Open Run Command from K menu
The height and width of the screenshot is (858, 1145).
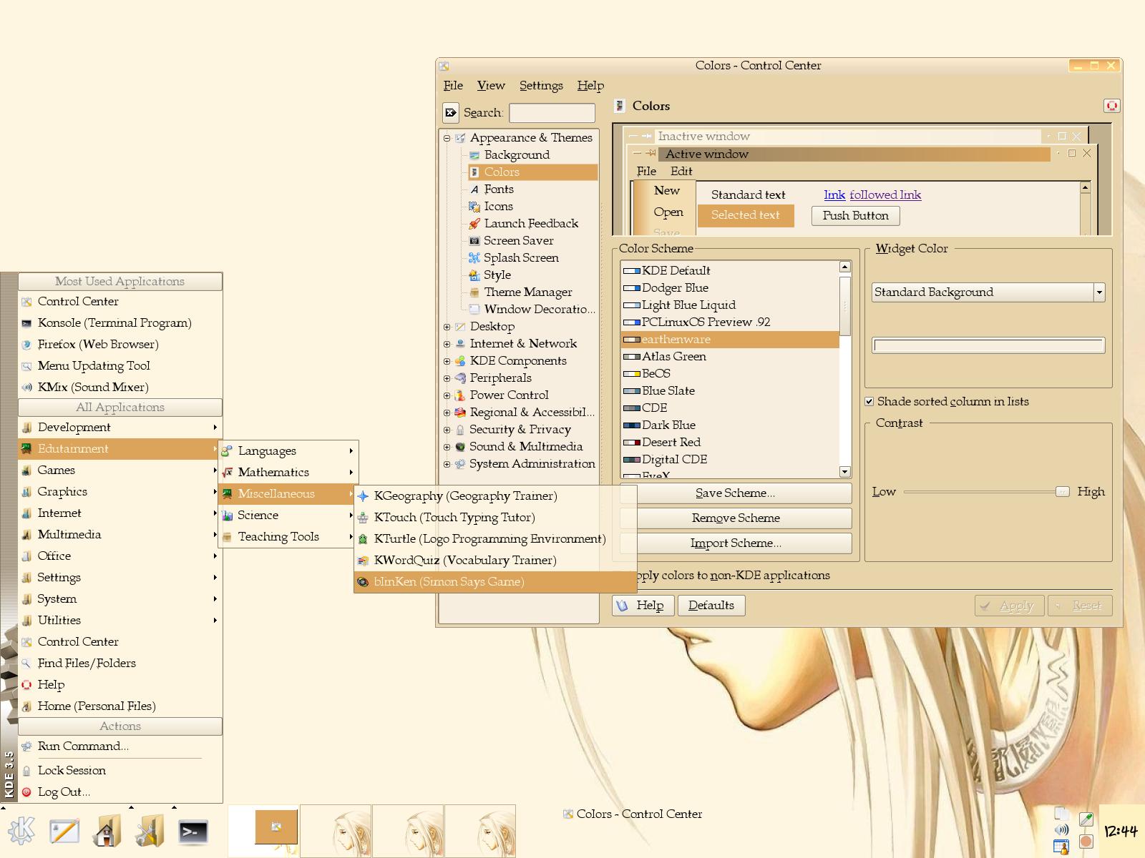click(120, 746)
